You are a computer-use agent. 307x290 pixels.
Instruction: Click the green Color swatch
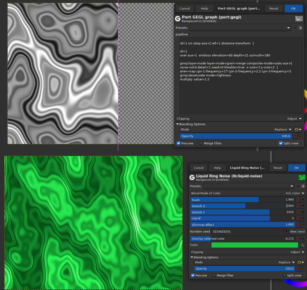coord(255,245)
